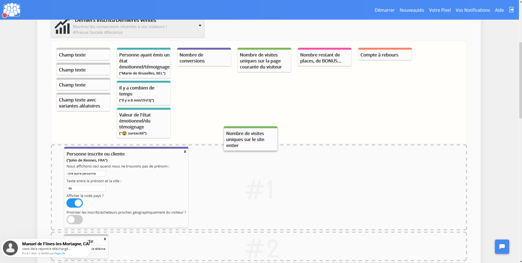
Task: Choose Valeur de l'état émotionnel block
Action: click(x=144, y=123)
